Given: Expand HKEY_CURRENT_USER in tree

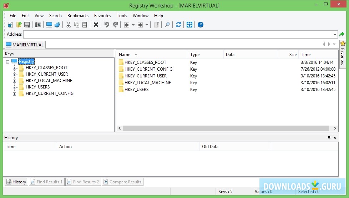Looking at the screenshot, I should (x=15, y=75).
